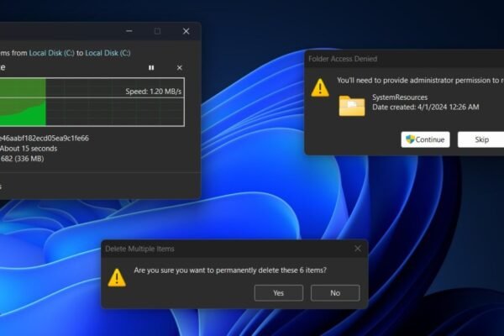Close the Delete Multiple Items dialog
504x336 pixels.
coord(358,249)
